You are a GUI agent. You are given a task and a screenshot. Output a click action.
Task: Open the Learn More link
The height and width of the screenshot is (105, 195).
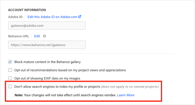pyautogui.click(x=126, y=95)
